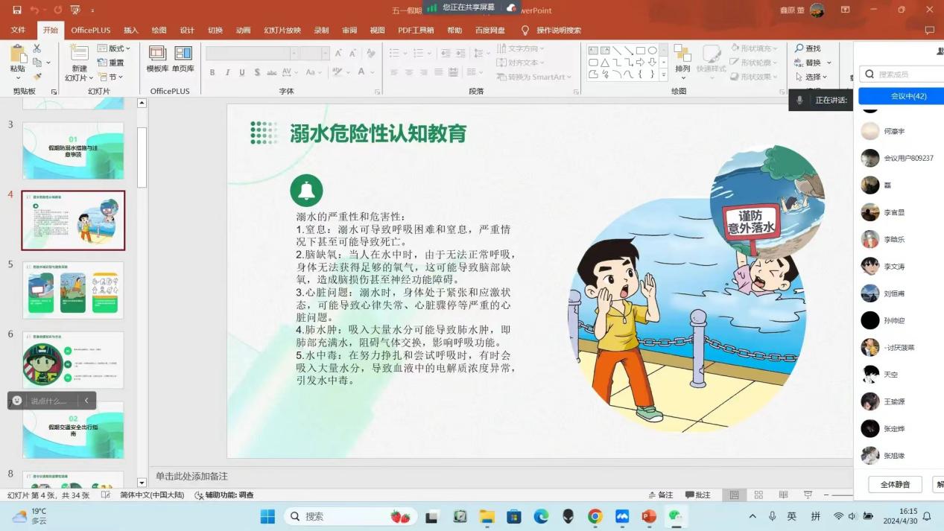Click the 重置 reset button

[x=111, y=63]
